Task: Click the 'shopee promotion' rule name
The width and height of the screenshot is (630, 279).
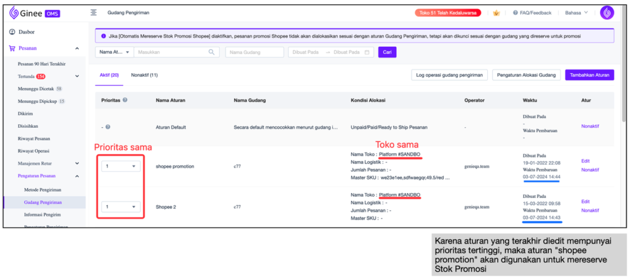Action: (175, 166)
